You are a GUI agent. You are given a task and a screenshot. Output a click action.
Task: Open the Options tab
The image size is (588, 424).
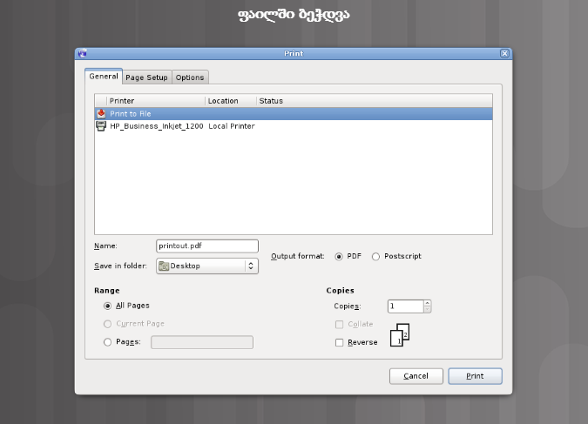190,77
